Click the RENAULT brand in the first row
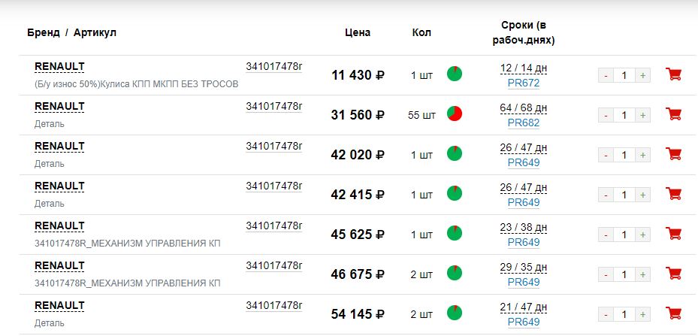 [59, 66]
